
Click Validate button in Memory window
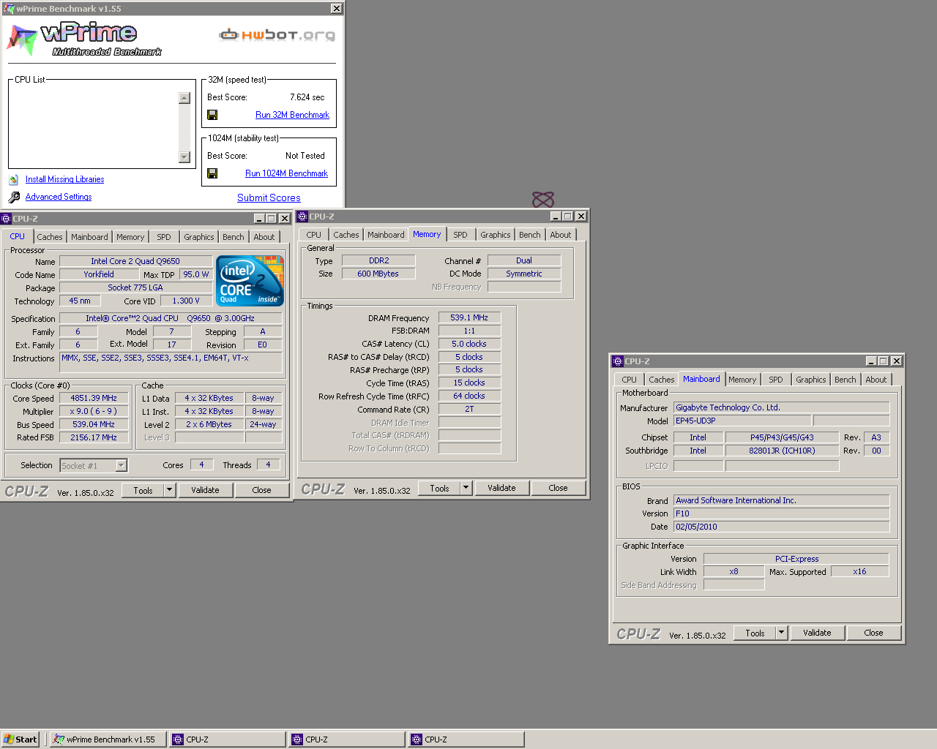501,488
